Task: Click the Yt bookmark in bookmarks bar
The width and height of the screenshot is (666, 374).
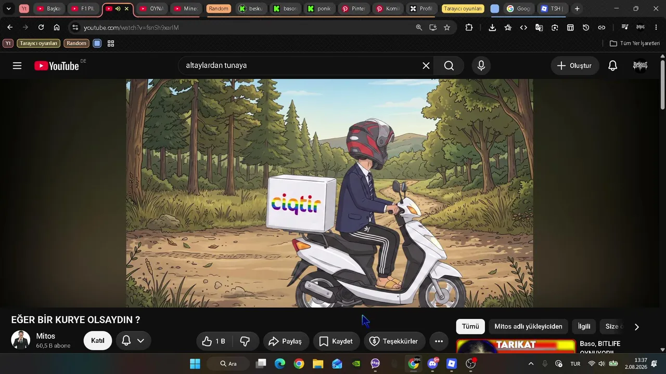Action: [8, 43]
